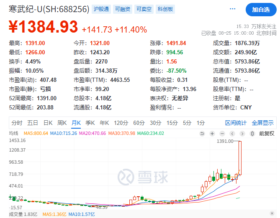The height and width of the screenshot is (218, 280).
Task: Click the volume MA10:1.57亿 label
Action: pos(82,214)
